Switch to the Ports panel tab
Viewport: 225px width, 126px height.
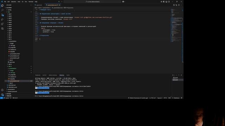pyautogui.click(x=68, y=75)
